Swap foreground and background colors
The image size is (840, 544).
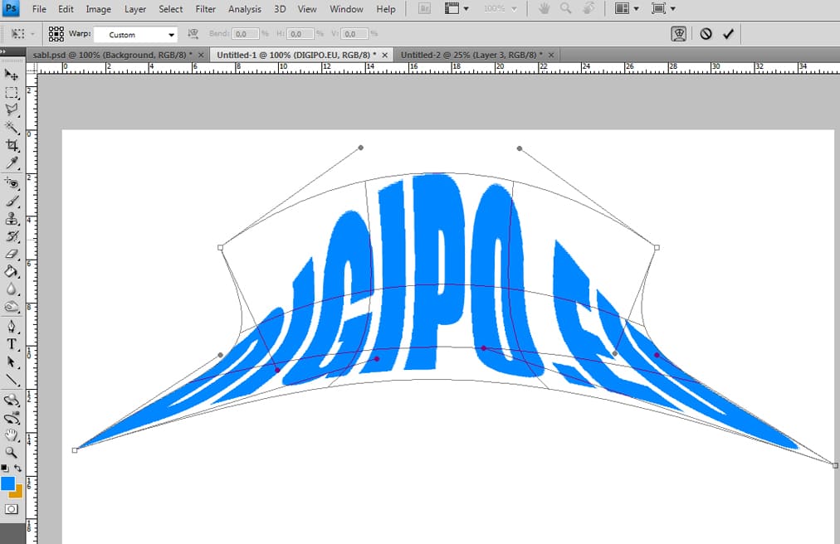[x=18, y=469]
